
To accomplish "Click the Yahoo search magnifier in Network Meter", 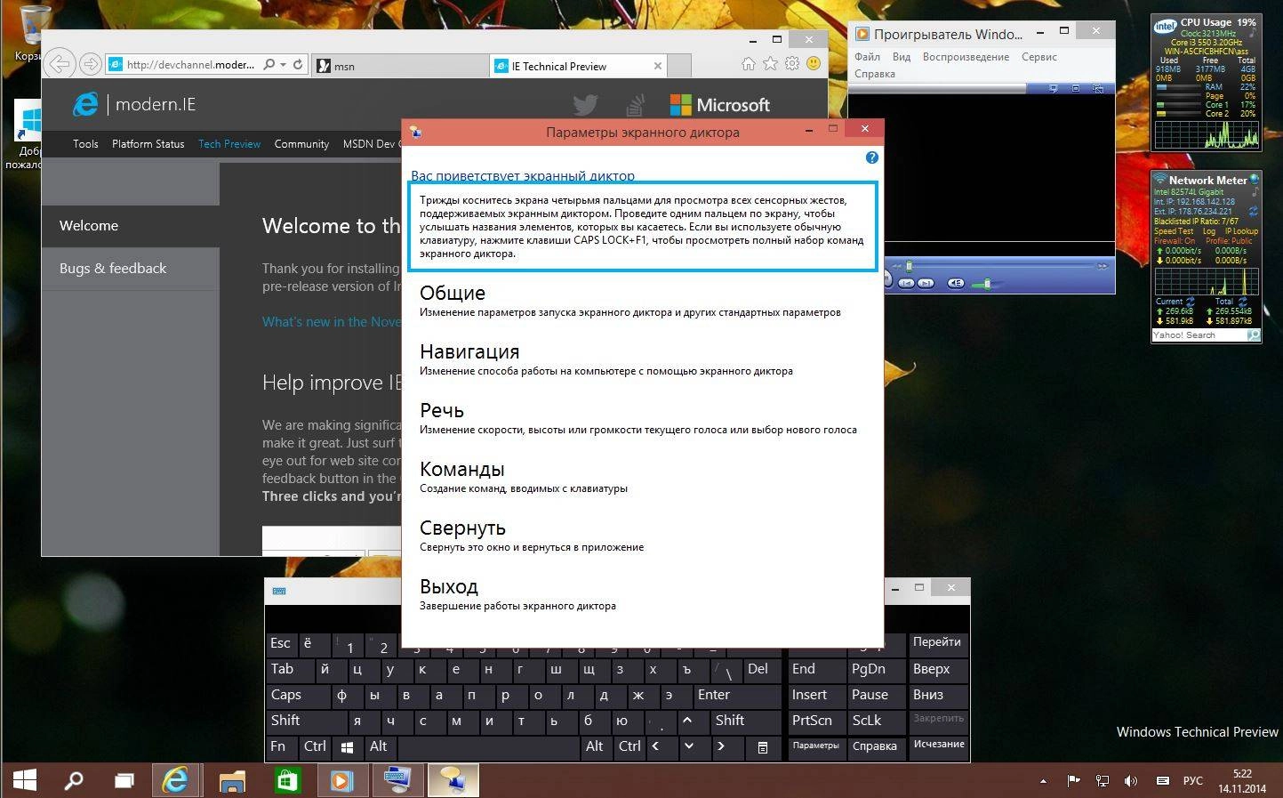I will pos(1254,335).
